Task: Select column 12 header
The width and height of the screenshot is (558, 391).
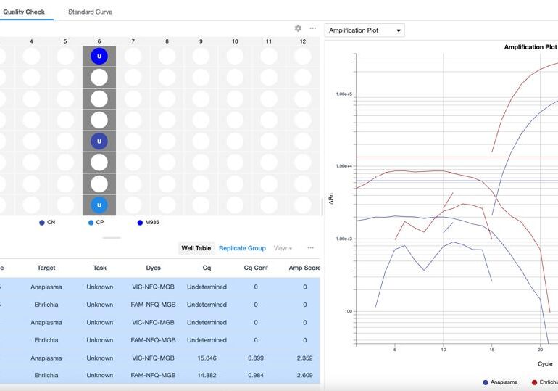Action: 303,41
